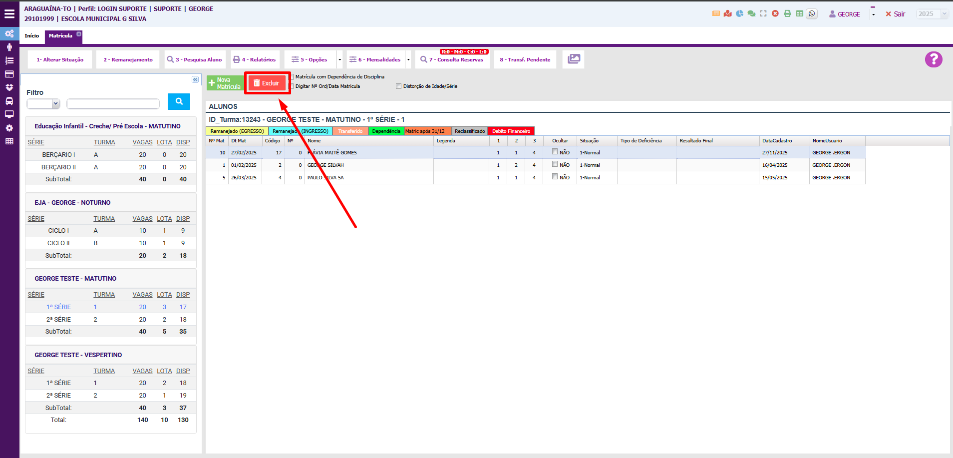
Task: Check Ocultar box for PAULO SILVA SA
Action: pos(555,177)
